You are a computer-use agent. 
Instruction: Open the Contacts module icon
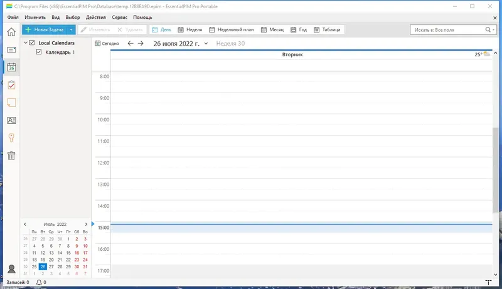click(x=11, y=120)
